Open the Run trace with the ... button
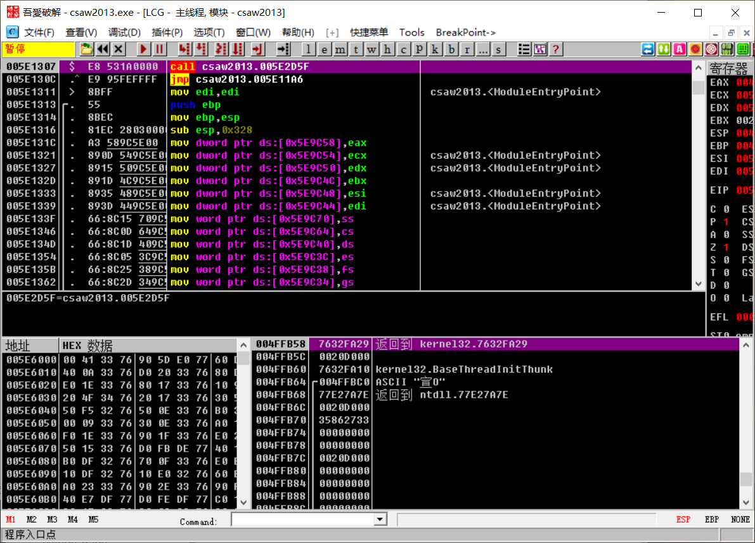This screenshot has width=755, height=543. [483, 49]
